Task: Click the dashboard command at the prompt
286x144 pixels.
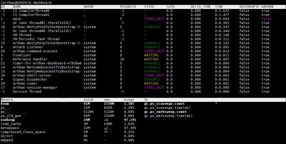Action: (x=42, y=3)
